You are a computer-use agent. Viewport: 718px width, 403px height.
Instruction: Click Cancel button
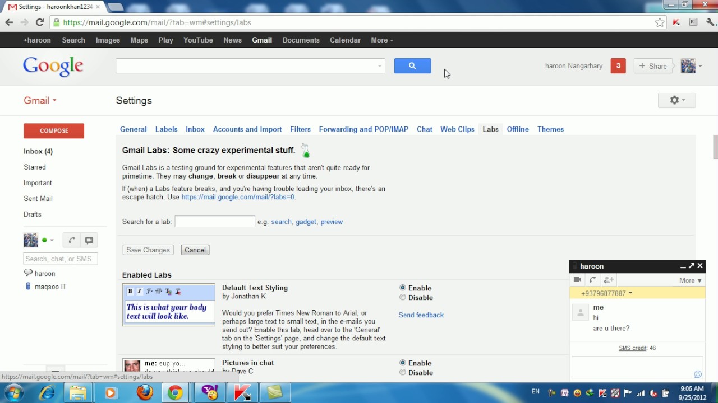195,250
